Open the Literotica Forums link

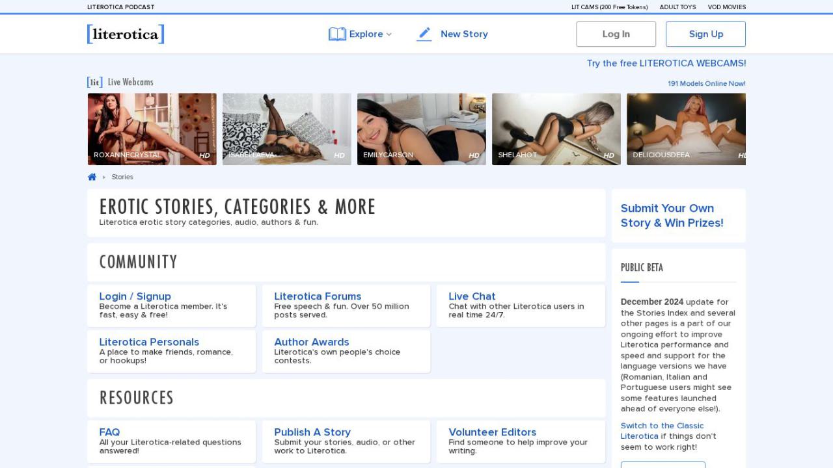pyautogui.click(x=318, y=296)
